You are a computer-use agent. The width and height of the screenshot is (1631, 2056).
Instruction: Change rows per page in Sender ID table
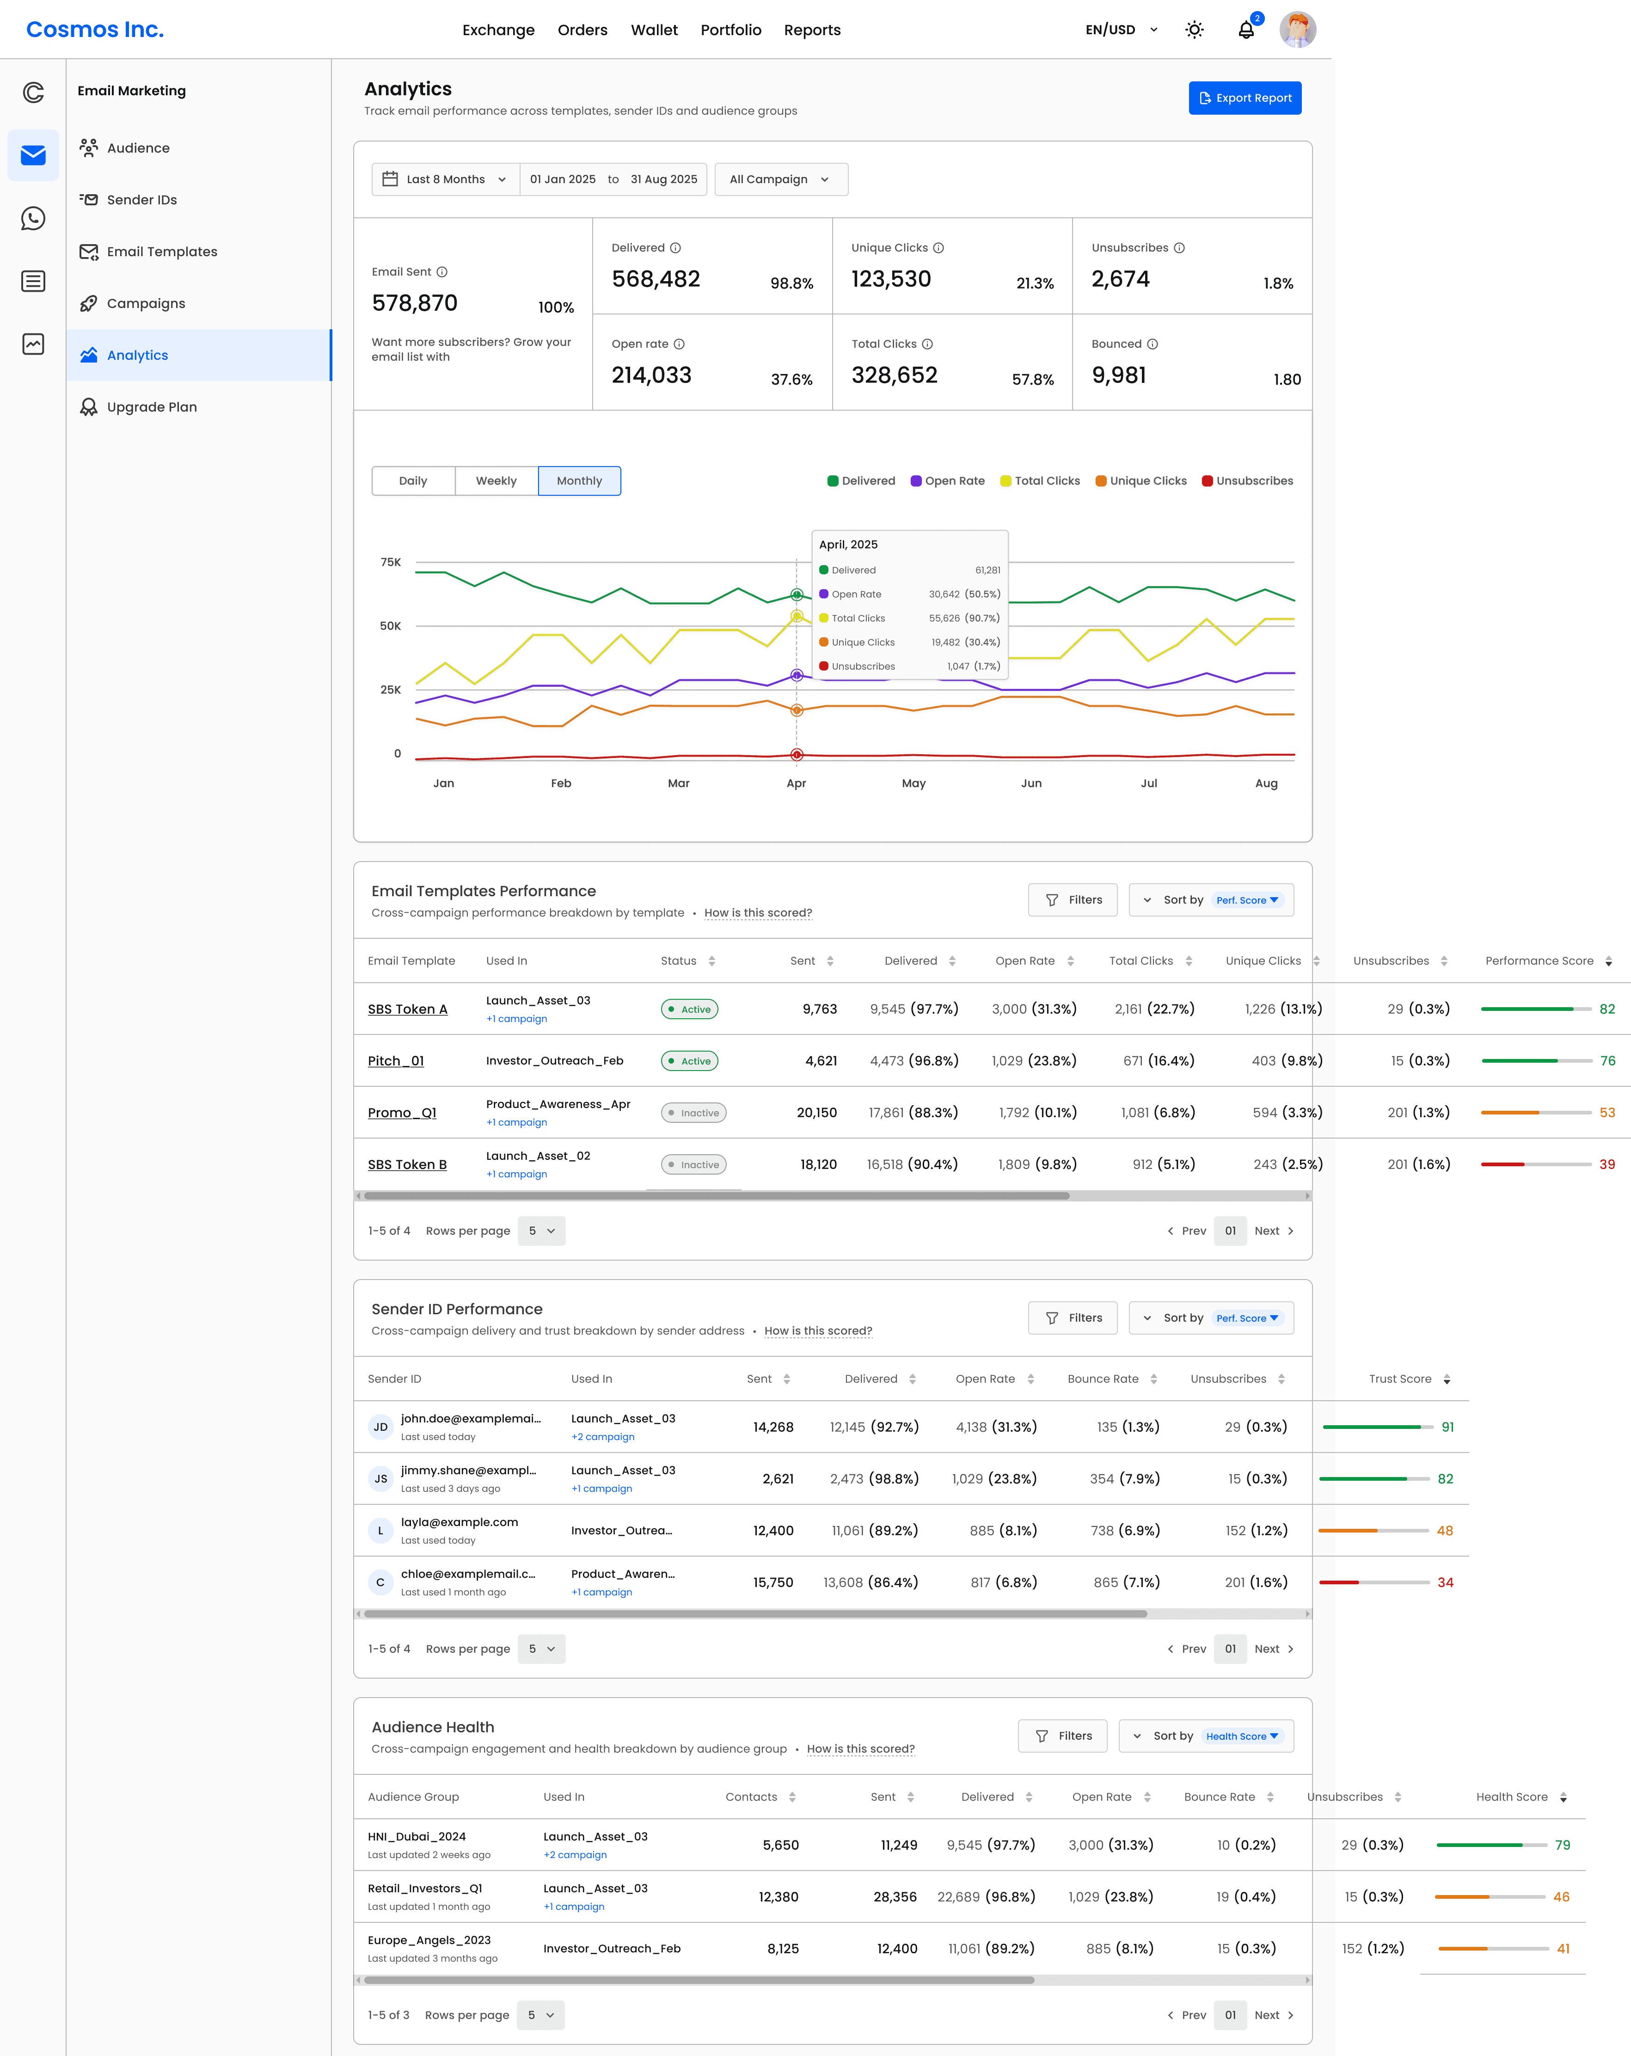[x=541, y=1649]
